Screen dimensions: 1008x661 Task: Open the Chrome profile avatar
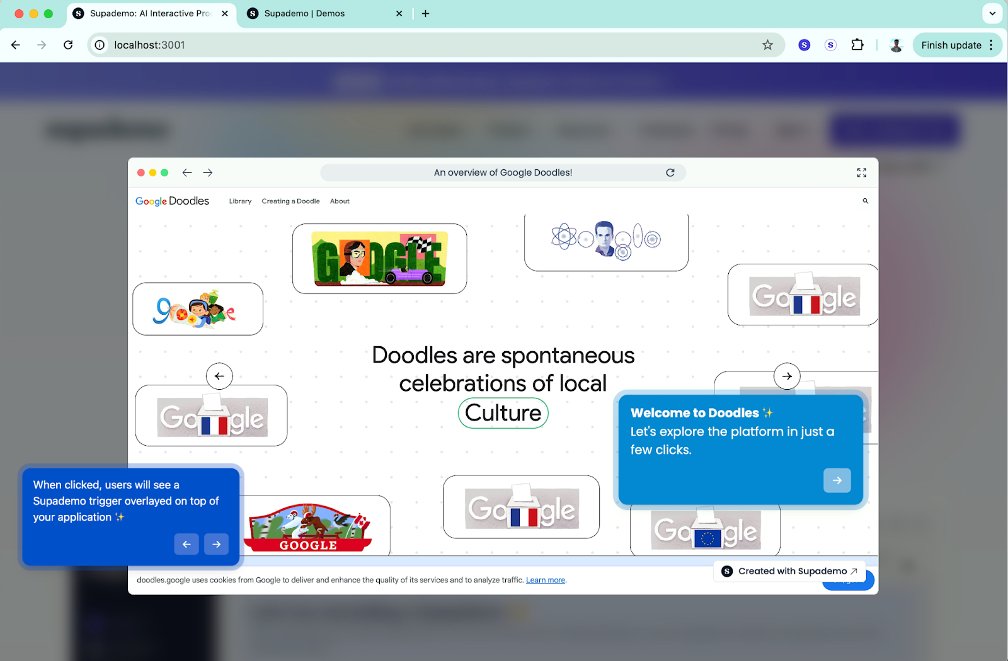pos(896,45)
